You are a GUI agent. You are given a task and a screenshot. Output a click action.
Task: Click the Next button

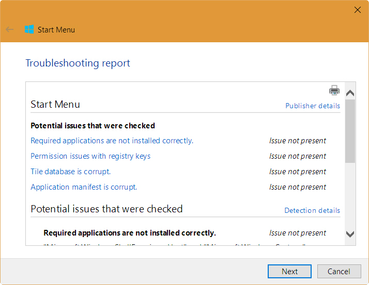(289, 272)
